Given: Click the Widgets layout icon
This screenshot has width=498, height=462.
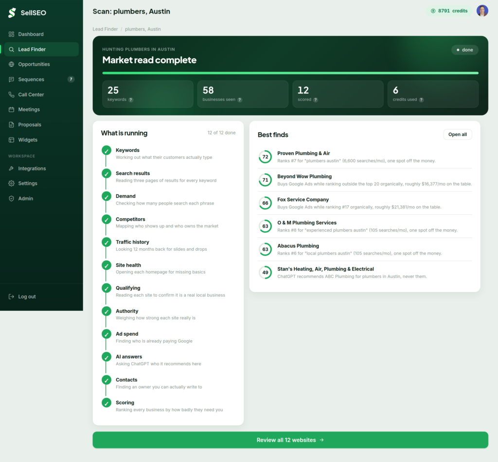Looking at the screenshot, I should [x=12, y=140].
